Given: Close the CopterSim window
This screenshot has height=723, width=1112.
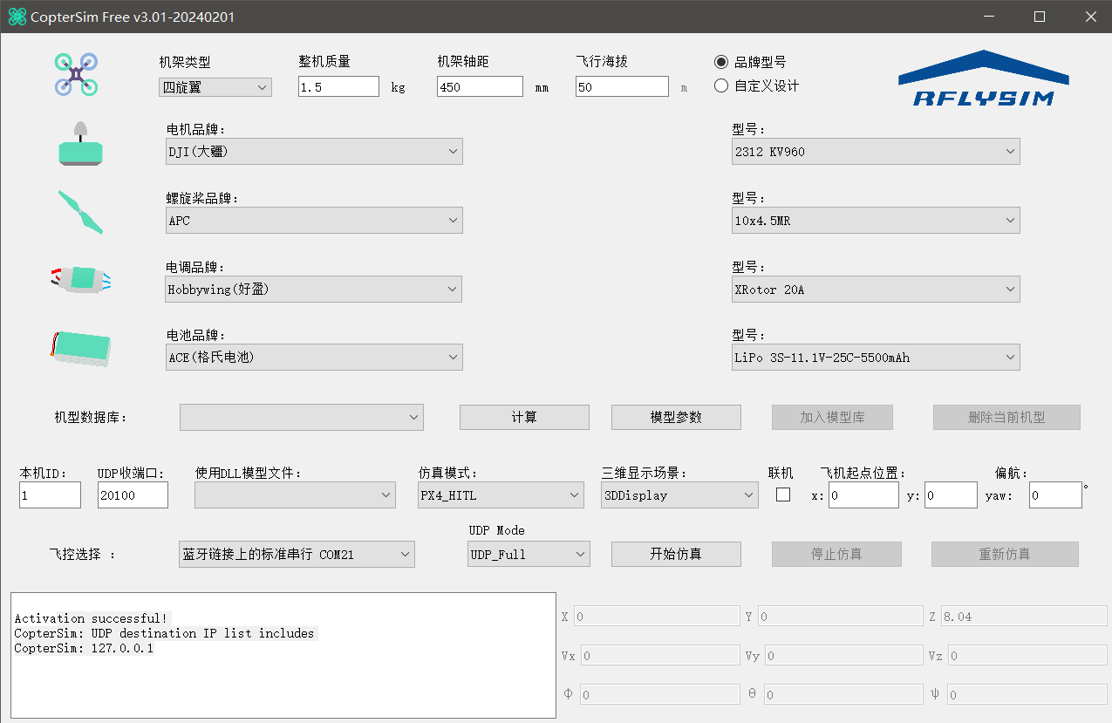Looking at the screenshot, I should pos(1090,17).
